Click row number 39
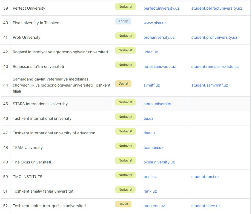This screenshot has height=214, width=252. coord(5,9)
